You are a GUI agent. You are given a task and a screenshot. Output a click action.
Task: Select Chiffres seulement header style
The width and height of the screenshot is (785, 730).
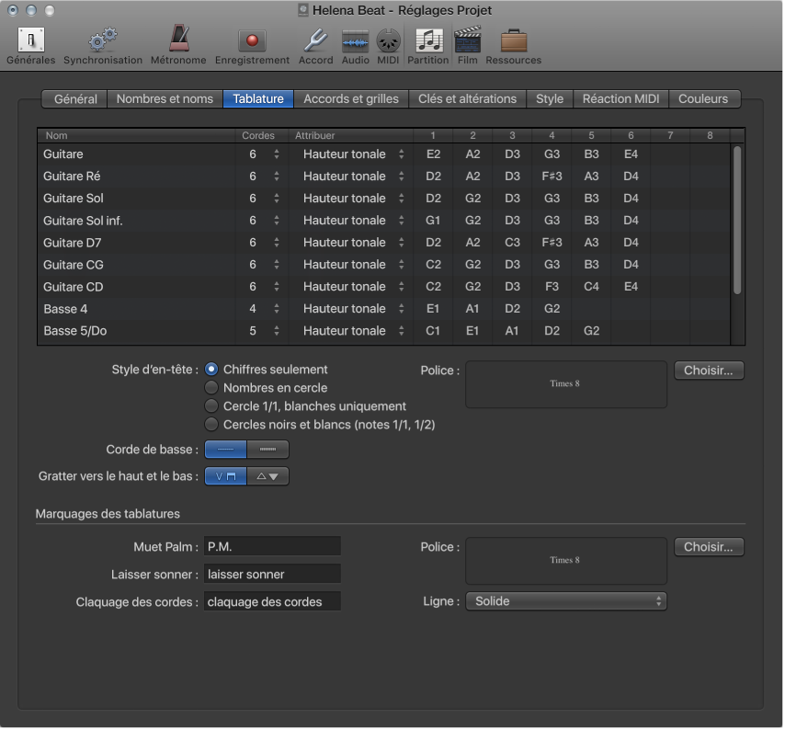click(x=211, y=370)
